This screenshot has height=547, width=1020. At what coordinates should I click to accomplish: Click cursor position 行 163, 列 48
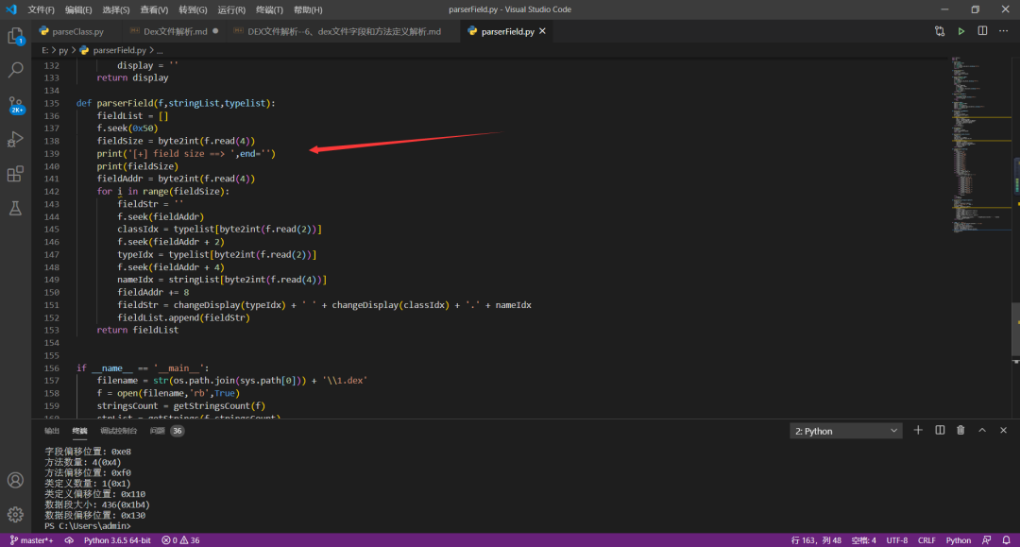pyautogui.click(x=816, y=540)
